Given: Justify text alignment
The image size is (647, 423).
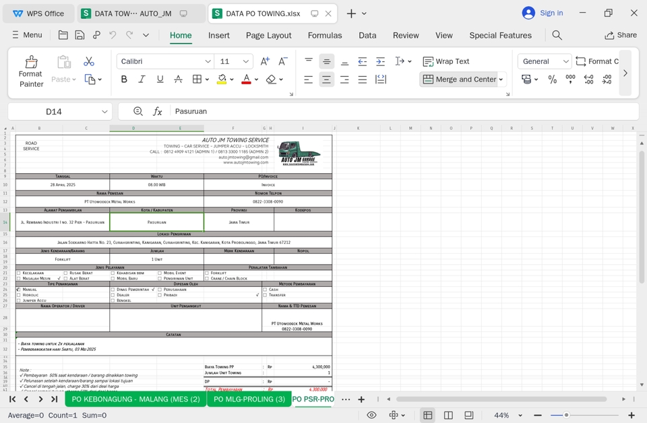Looking at the screenshot, I should pyautogui.click(x=363, y=79).
